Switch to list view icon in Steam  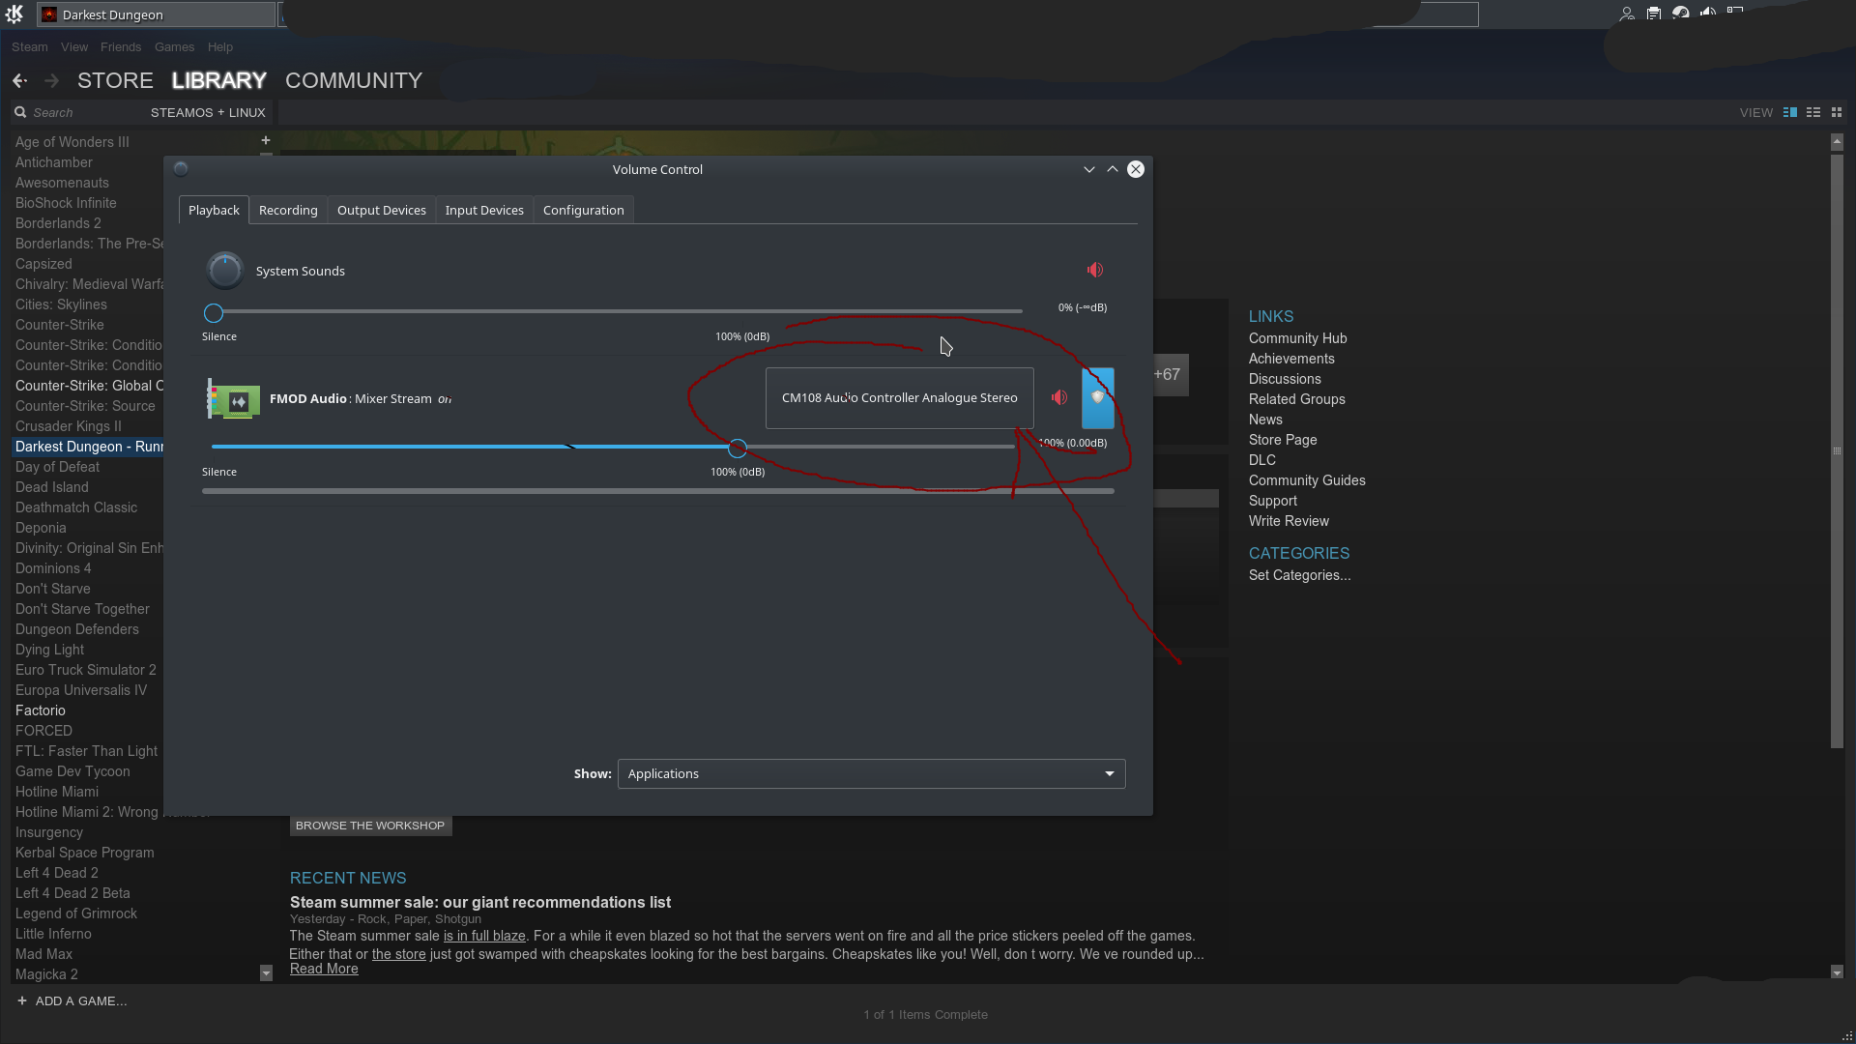[1813, 112]
